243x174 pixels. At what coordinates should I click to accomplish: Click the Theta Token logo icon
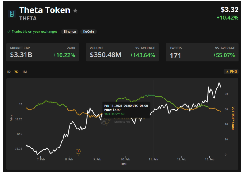pyautogui.click(x=12, y=14)
